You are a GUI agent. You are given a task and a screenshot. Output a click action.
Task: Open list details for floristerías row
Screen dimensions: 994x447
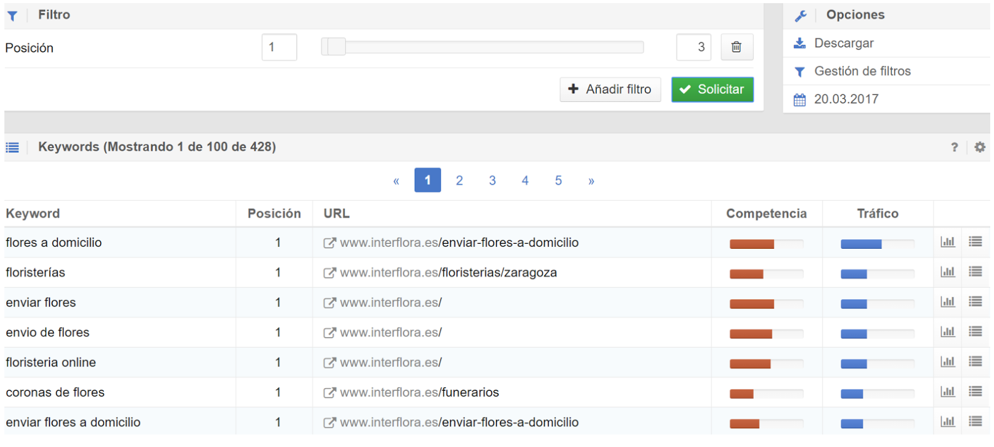(x=975, y=272)
